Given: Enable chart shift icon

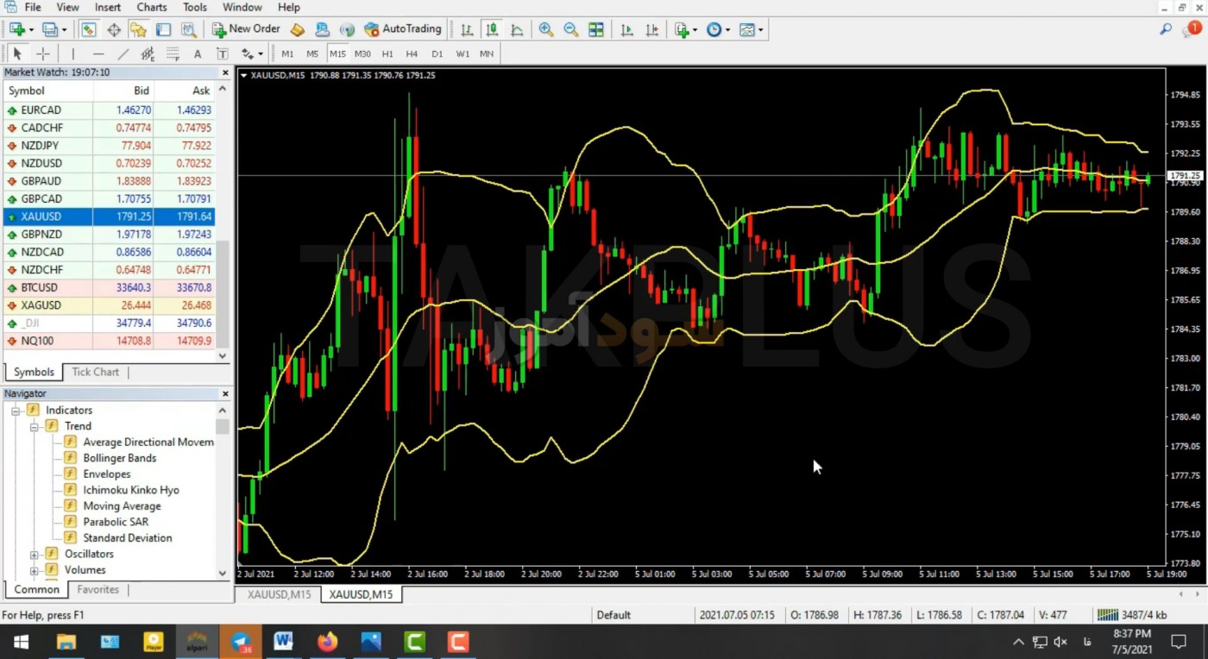Looking at the screenshot, I should (x=651, y=29).
